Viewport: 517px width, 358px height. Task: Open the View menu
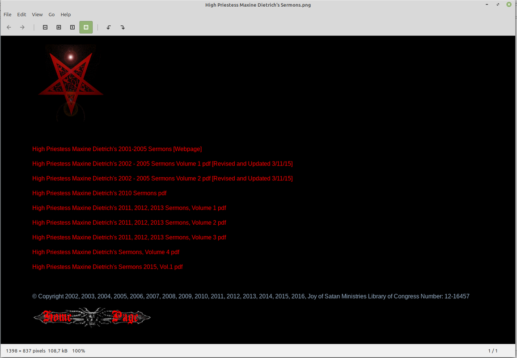coord(37,14)
